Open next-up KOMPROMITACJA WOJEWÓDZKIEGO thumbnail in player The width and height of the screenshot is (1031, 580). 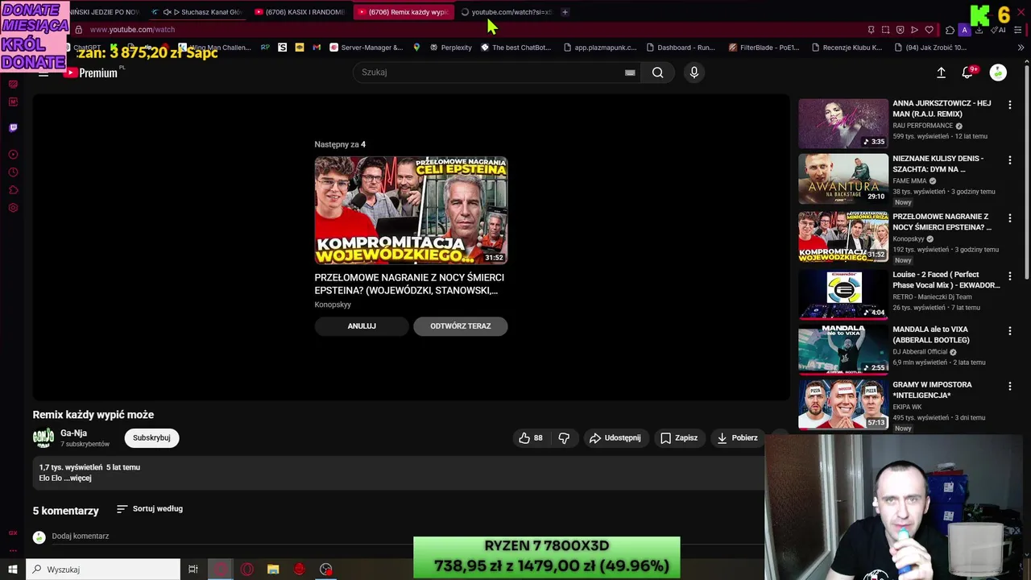click(411, 210)
